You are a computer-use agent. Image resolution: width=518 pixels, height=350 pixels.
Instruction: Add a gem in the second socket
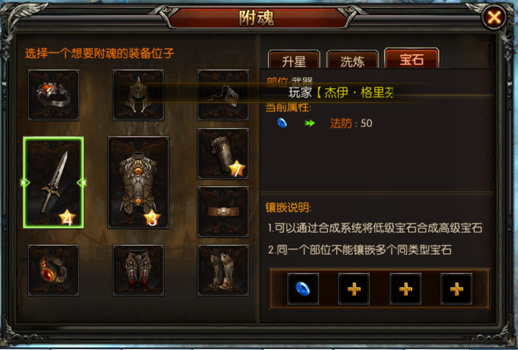[x=354, y=289]
